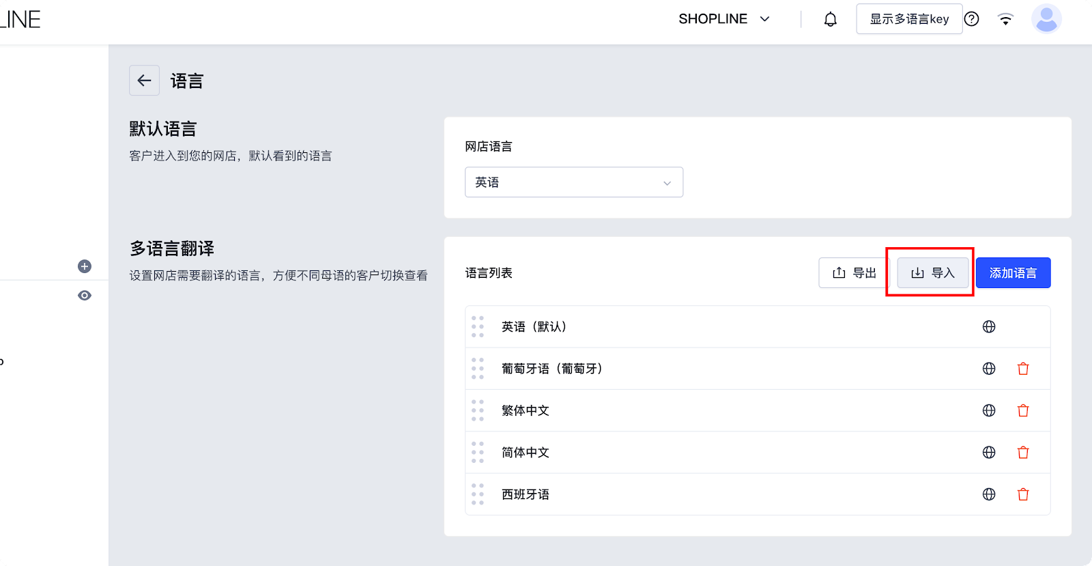Click the 导出 export button

(854, 273)
